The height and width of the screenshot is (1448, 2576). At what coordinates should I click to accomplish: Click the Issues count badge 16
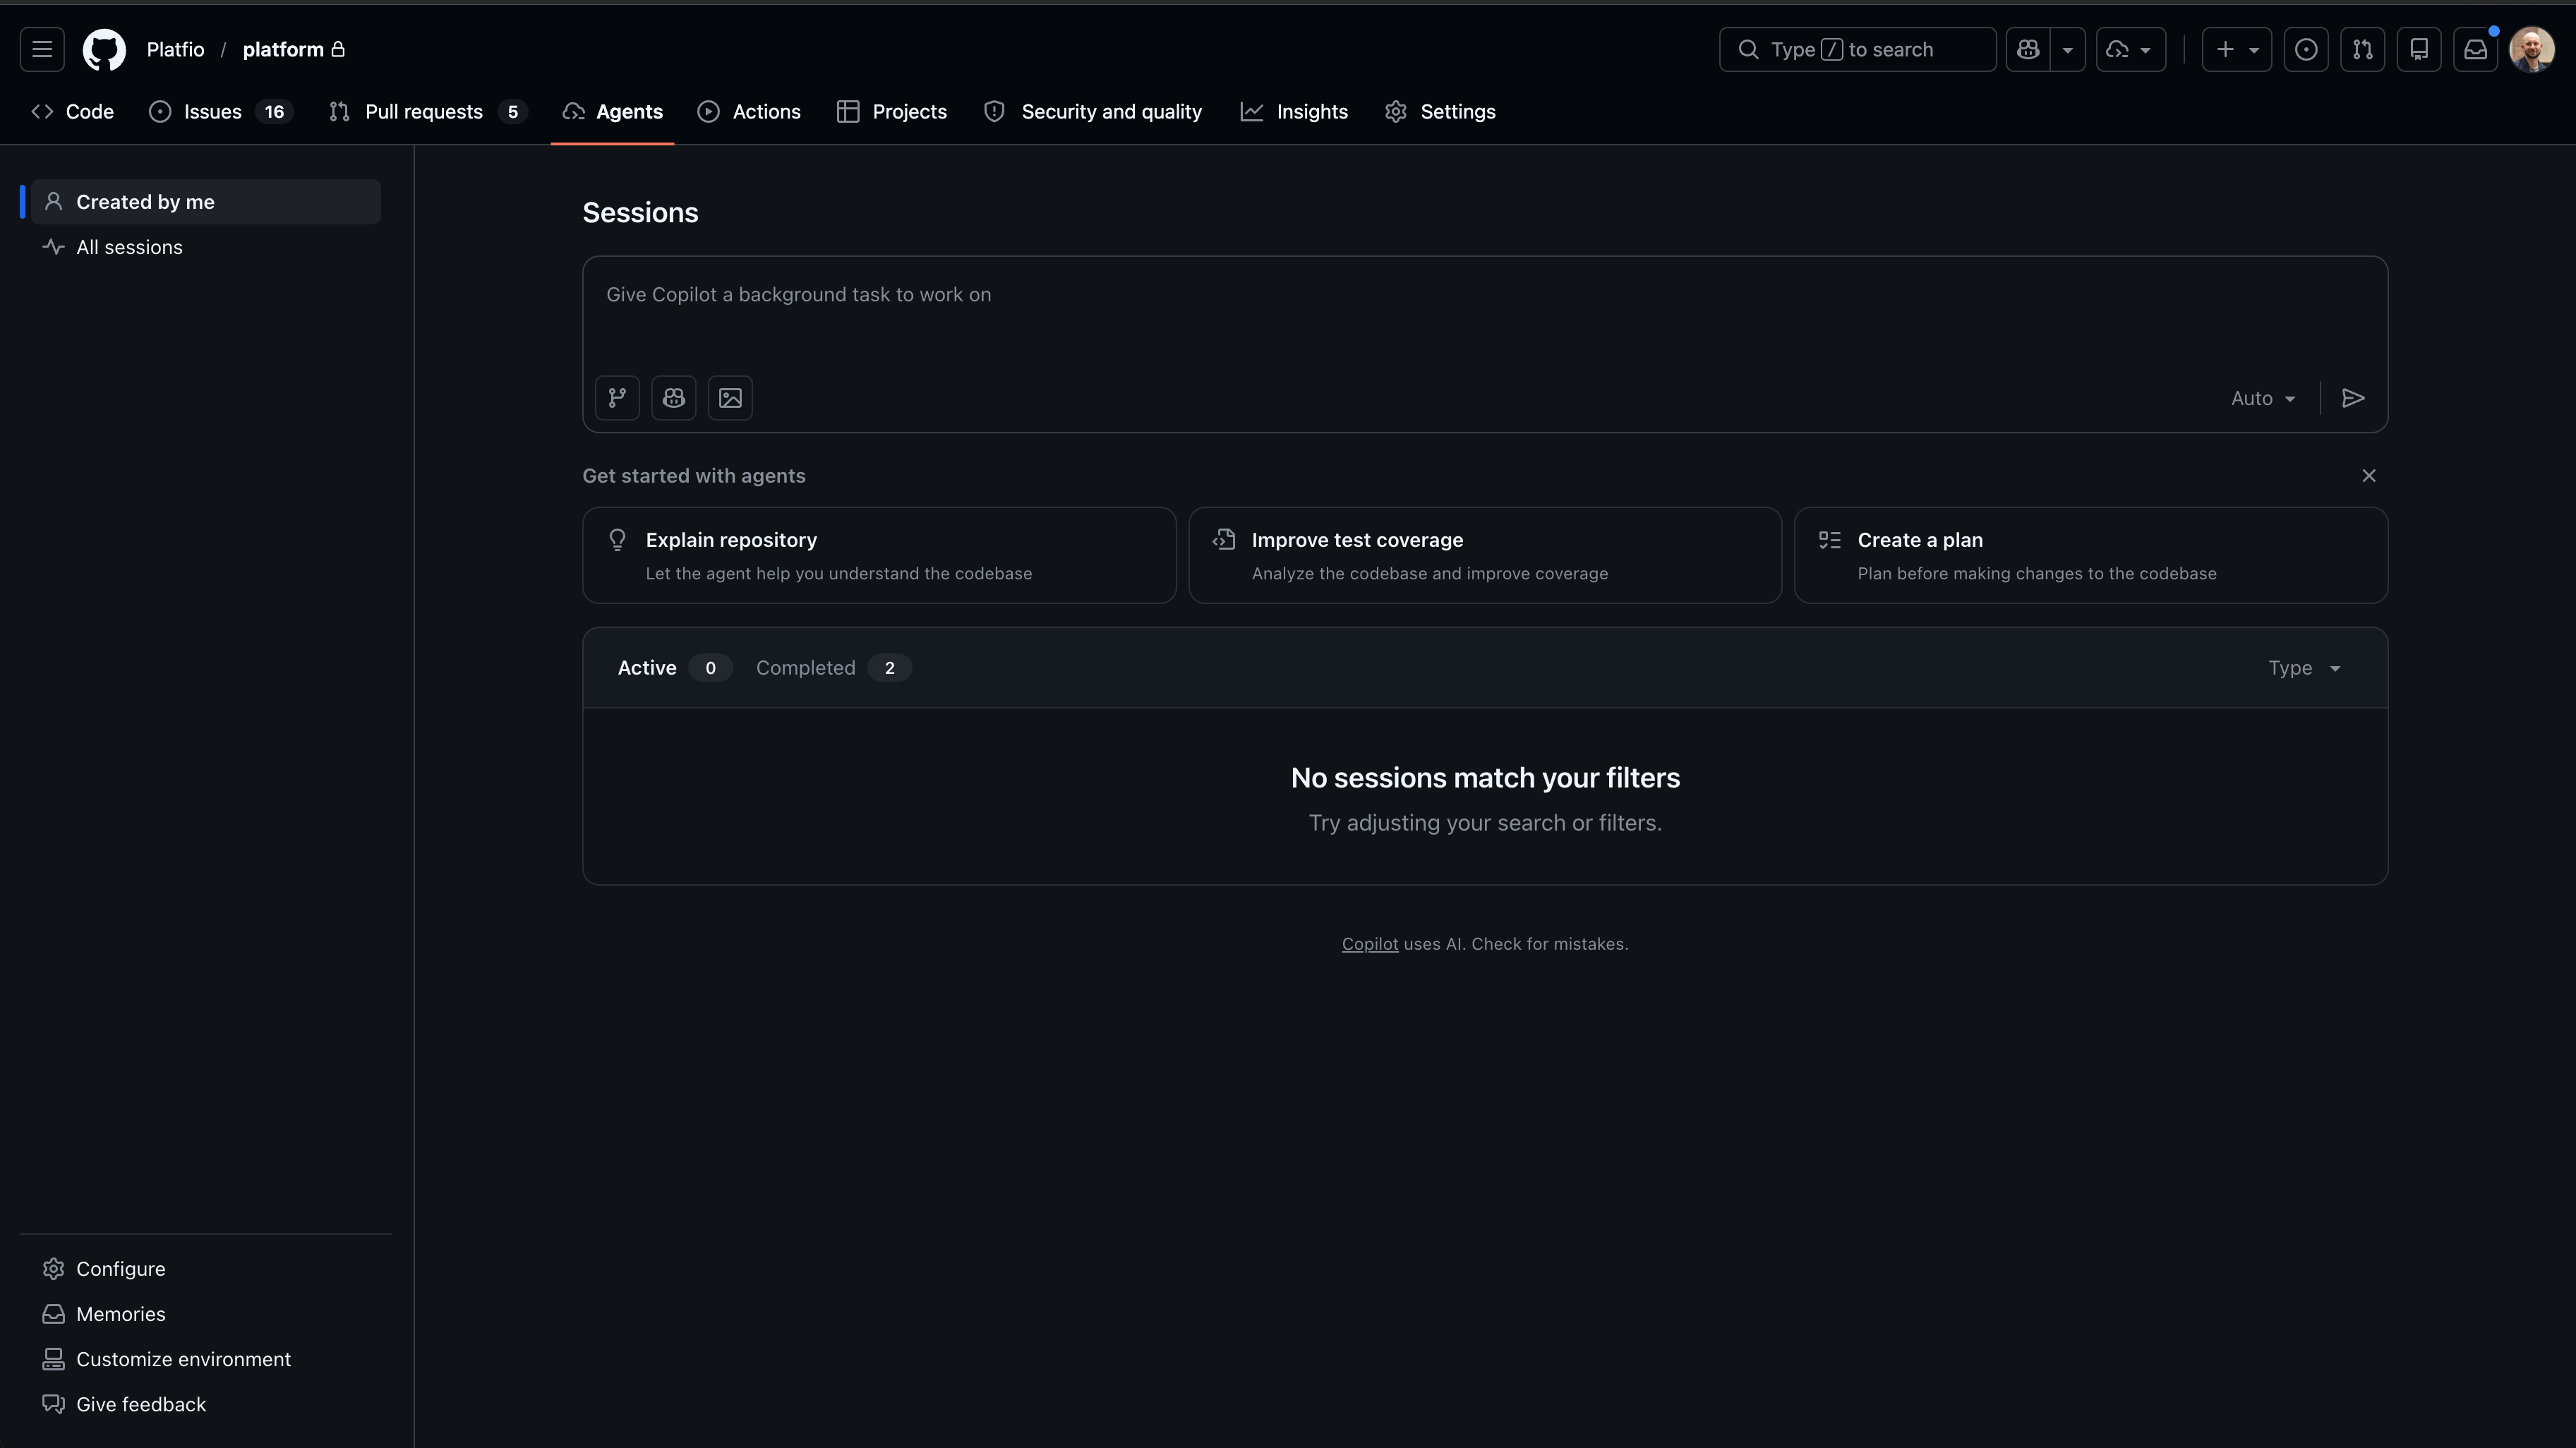tap(274, 112)
